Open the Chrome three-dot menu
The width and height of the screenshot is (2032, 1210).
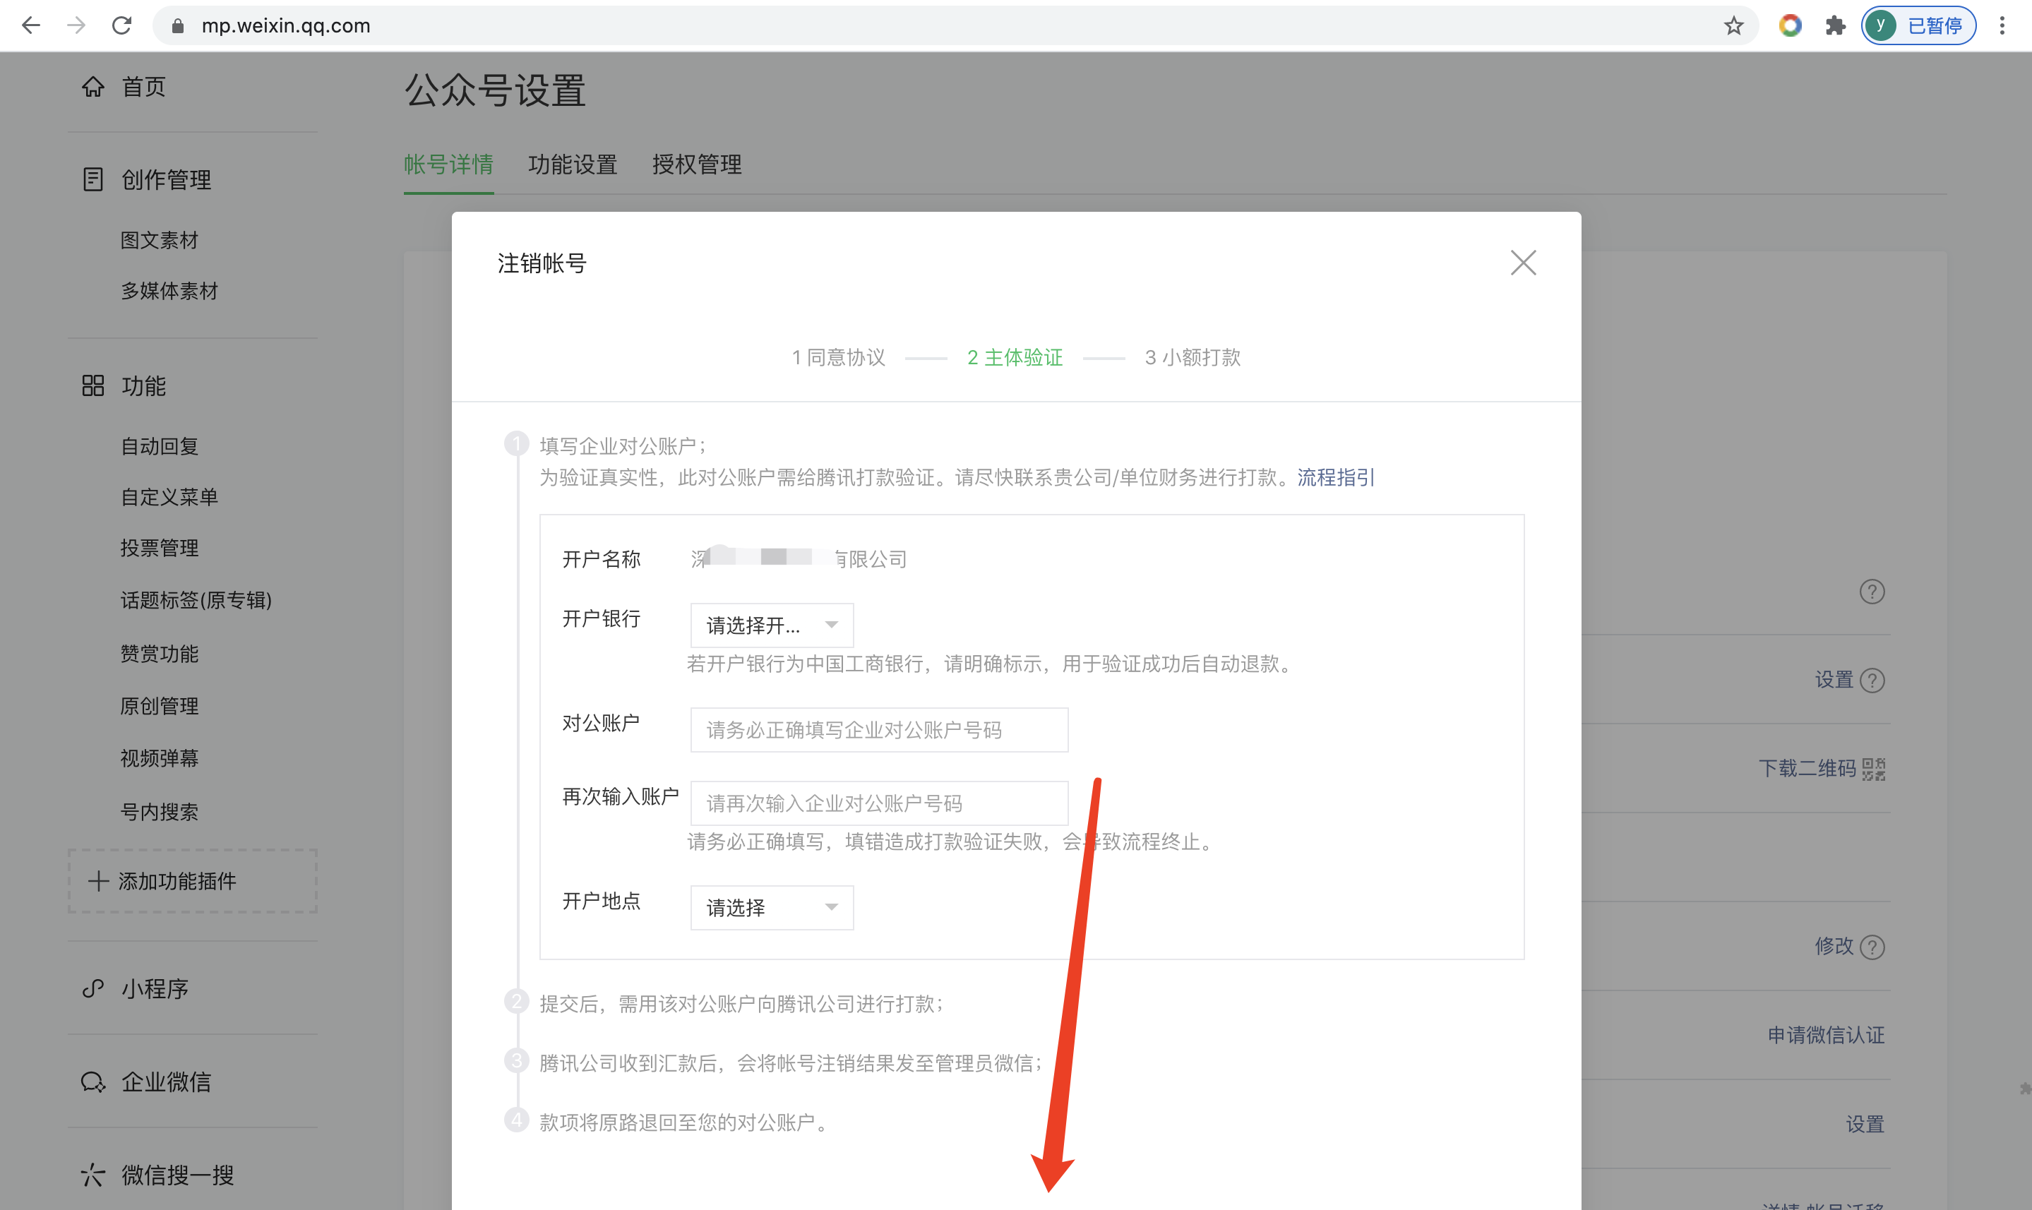[2002, 25]
